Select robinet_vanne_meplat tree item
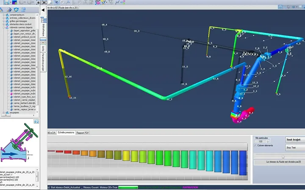 (24, 100)
